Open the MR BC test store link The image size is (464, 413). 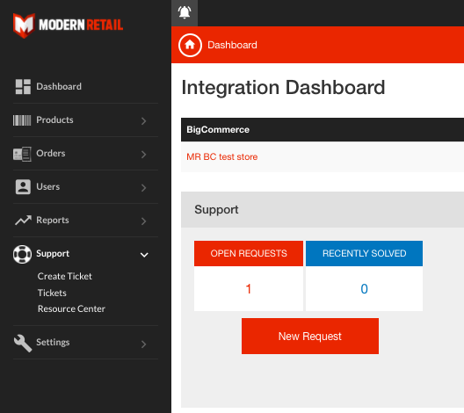tap(222, 156)
